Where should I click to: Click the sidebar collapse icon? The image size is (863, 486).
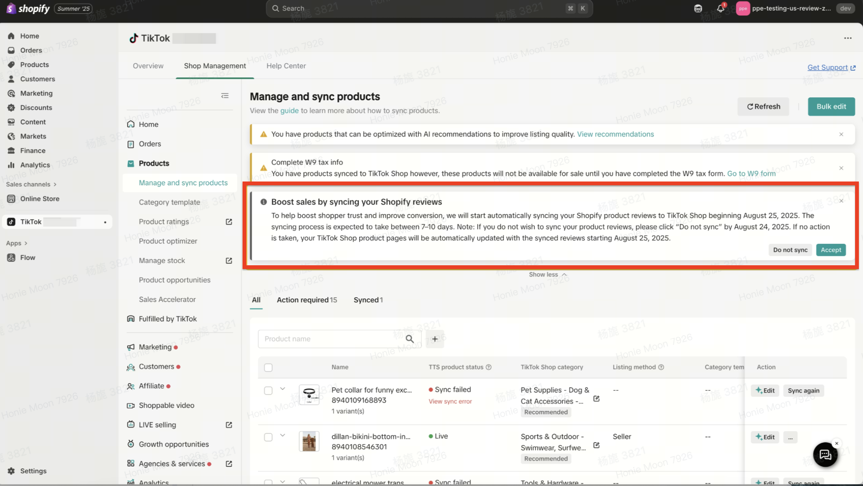(225, 96)
